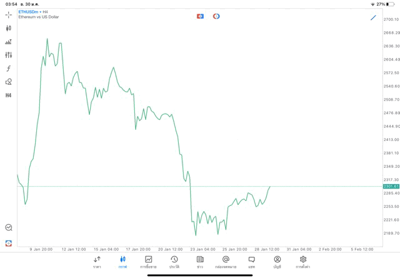Image resolution: width=400 pixels, height=279 pixels.
Task: Tap the current price label 2301.61
Action: (391, 187)
